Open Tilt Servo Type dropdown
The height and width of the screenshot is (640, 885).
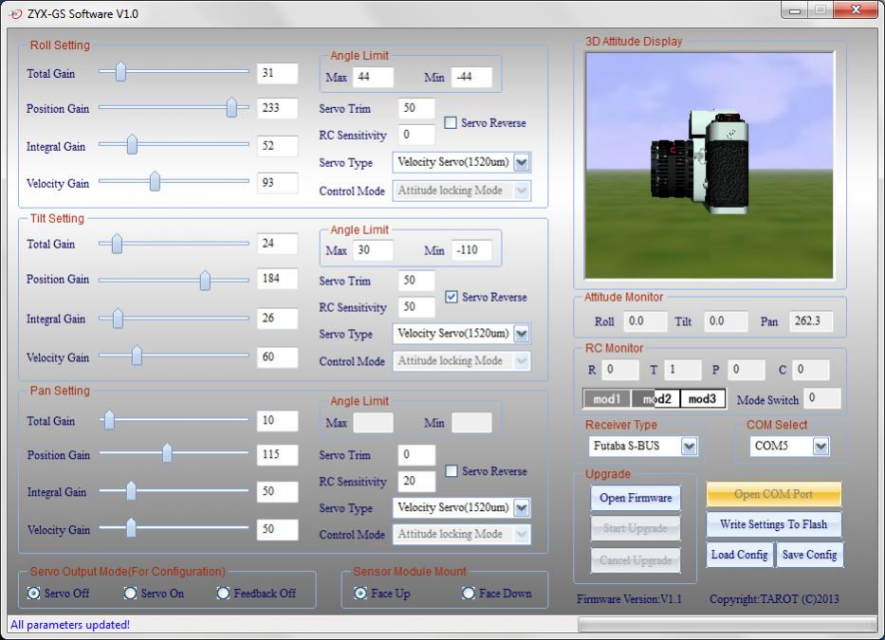[521, 334]
